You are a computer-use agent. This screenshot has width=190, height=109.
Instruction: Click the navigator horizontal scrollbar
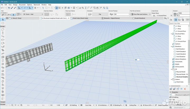point(175,86)
